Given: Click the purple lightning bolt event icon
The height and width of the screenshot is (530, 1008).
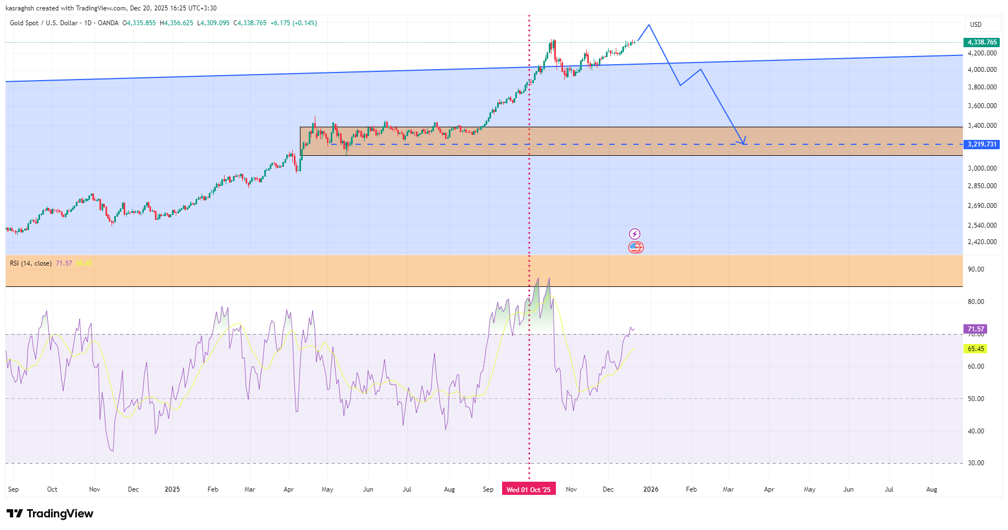Looking at the screenshot, I should click(x=634, y=234).
